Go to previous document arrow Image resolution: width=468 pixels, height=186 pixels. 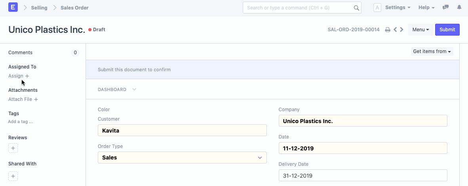point(395,30)
